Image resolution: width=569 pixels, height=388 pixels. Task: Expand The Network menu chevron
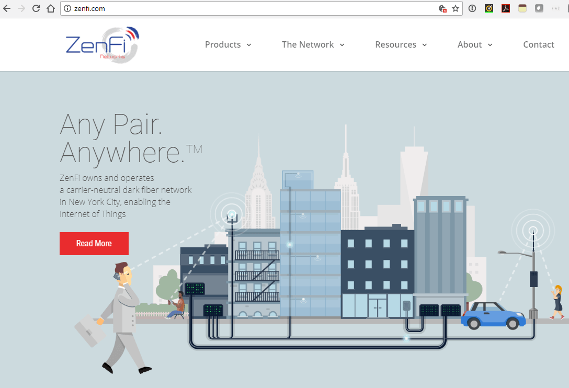click(x=342, y=45)
